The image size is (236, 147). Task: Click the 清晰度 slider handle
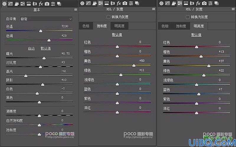39,116
